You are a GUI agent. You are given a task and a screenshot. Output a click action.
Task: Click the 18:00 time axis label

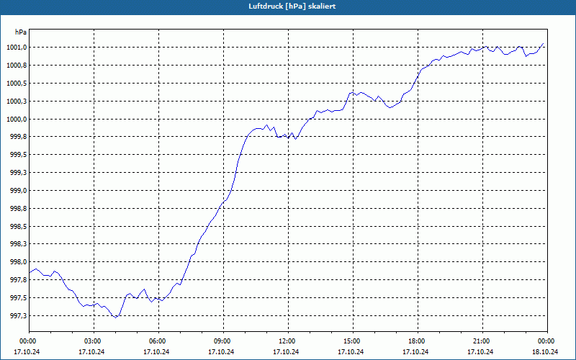(x=418, y=341)
